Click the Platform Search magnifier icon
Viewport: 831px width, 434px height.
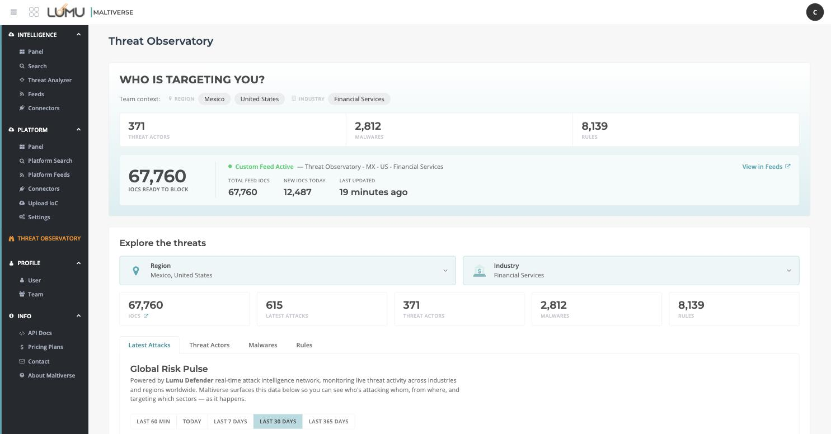tap(22, 161)
